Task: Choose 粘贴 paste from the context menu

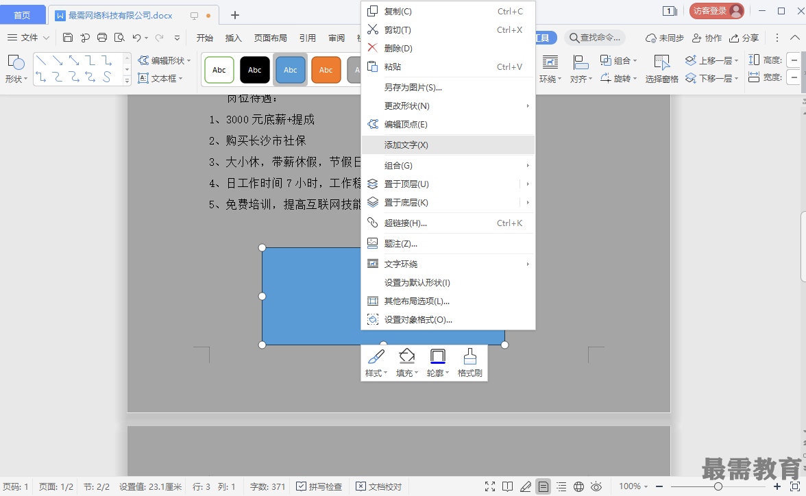Action: (448, 67)
